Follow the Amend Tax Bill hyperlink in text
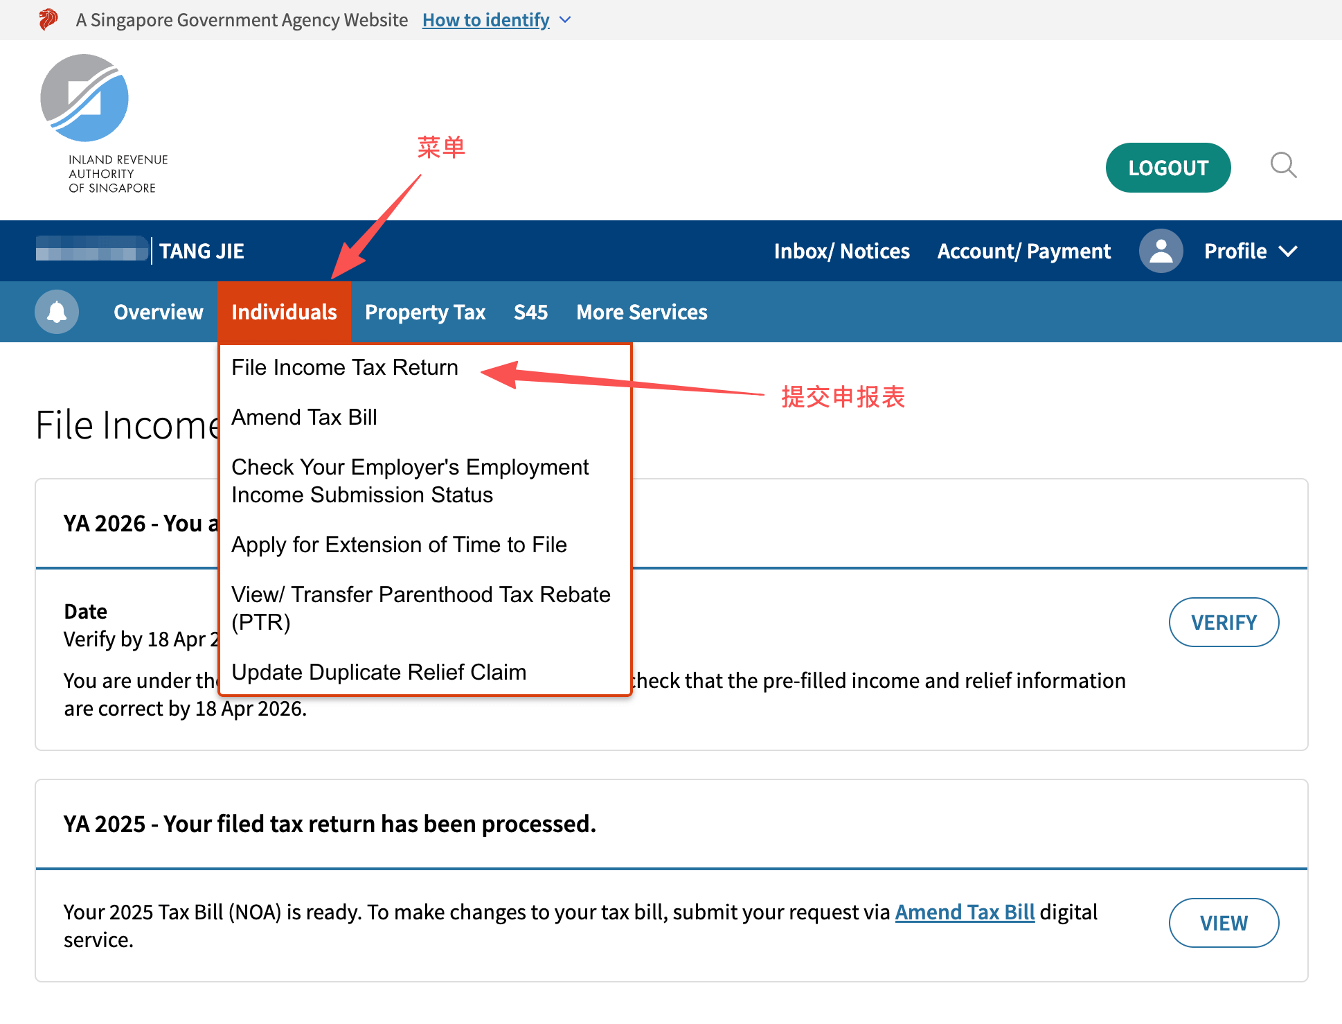Viewport: 1342px width, 1024px height. 964,912
